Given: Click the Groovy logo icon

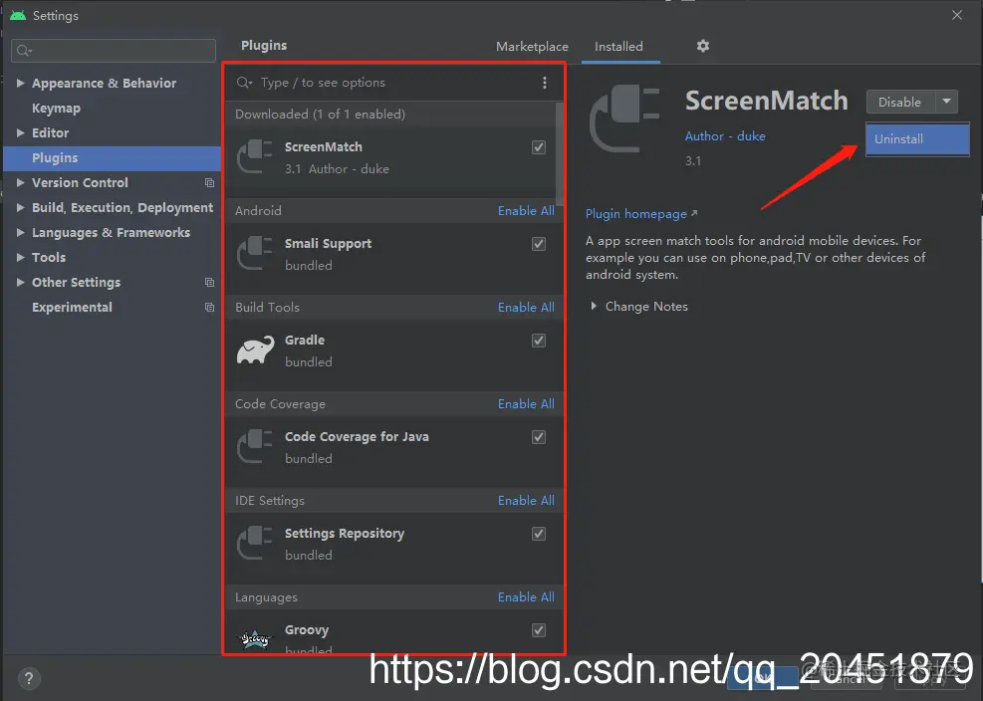Looking at the screenshot, I should click(x=255, y=639).
